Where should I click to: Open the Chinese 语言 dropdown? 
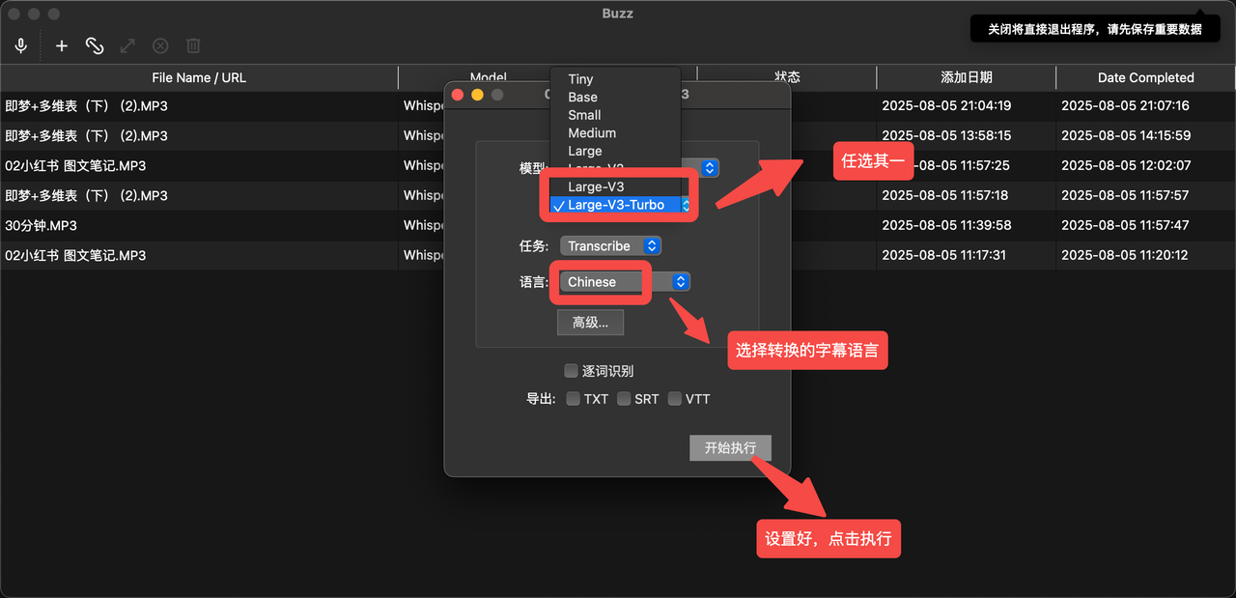[625, 282]
